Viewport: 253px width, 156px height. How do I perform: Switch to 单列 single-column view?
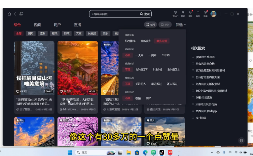tap(165, 25)
